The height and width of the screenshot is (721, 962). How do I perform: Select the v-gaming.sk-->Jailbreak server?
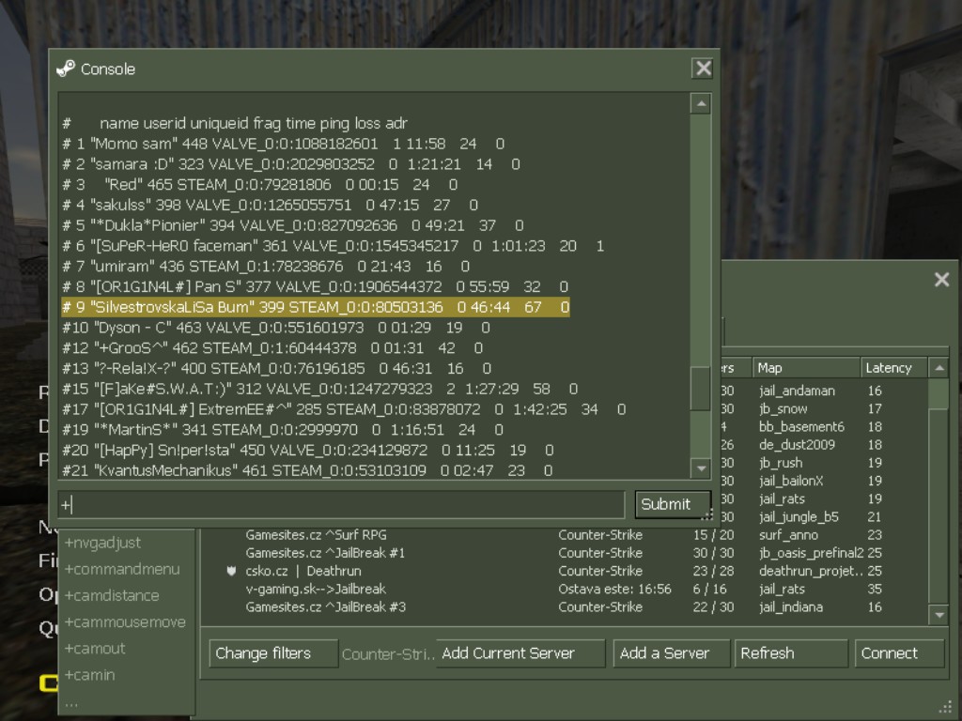click(x=565, y=590)
